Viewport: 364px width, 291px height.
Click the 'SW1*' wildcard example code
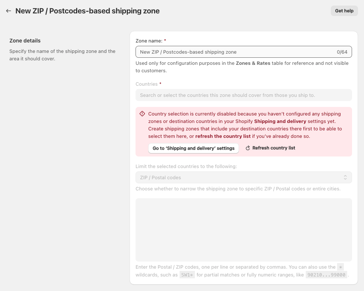click(x=187, y=275)
